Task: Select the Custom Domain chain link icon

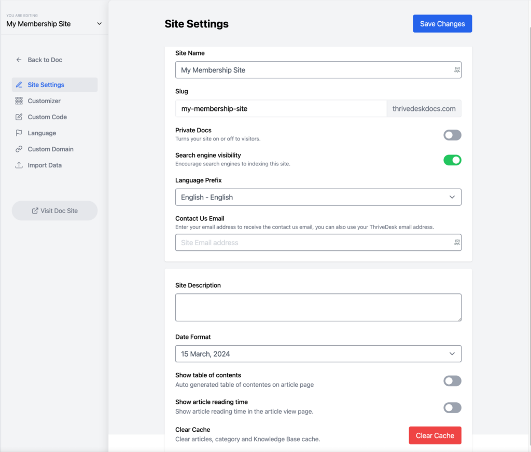Action: (x=20, y=149)
